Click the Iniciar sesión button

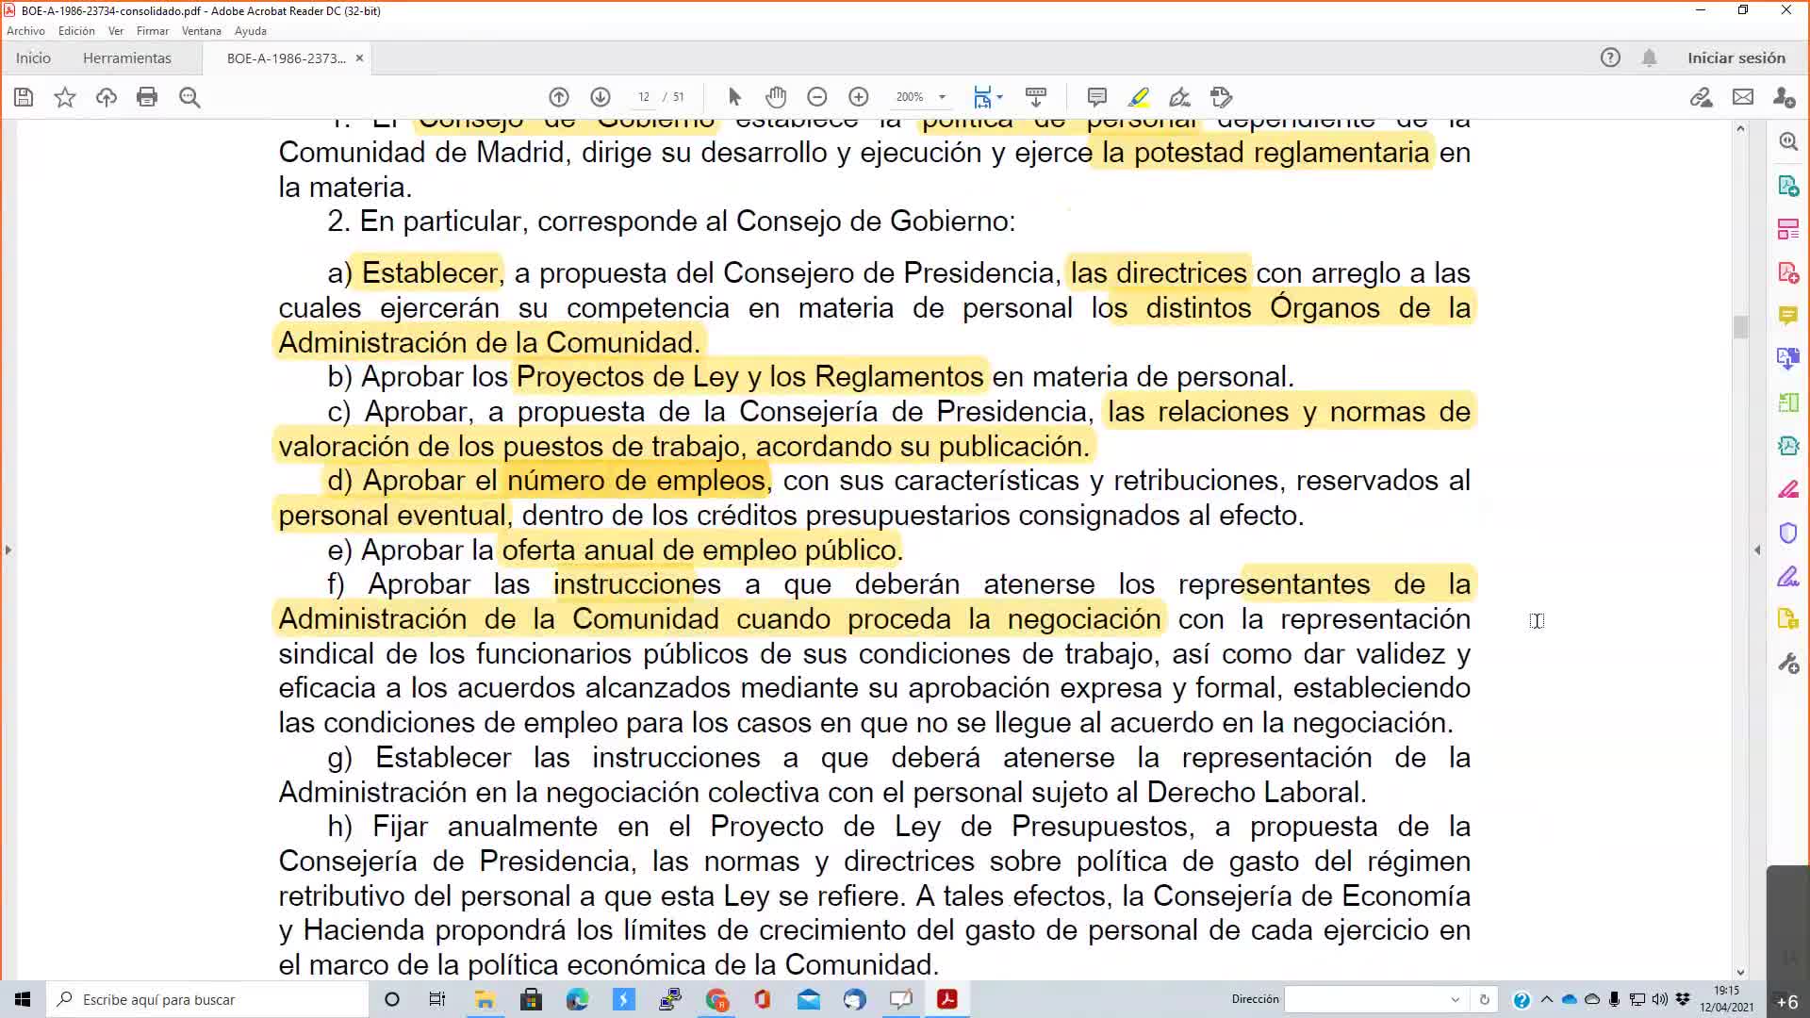pyautogui.click(x=1736, y=57)
